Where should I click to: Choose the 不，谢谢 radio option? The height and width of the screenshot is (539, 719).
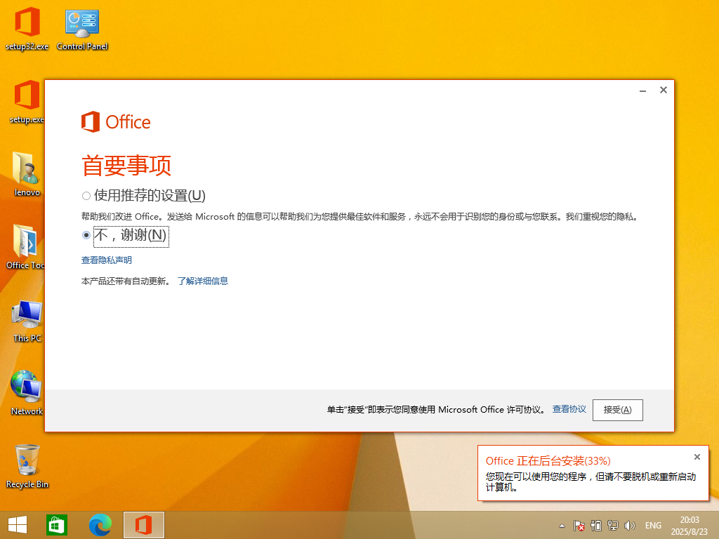pos(86,236)
